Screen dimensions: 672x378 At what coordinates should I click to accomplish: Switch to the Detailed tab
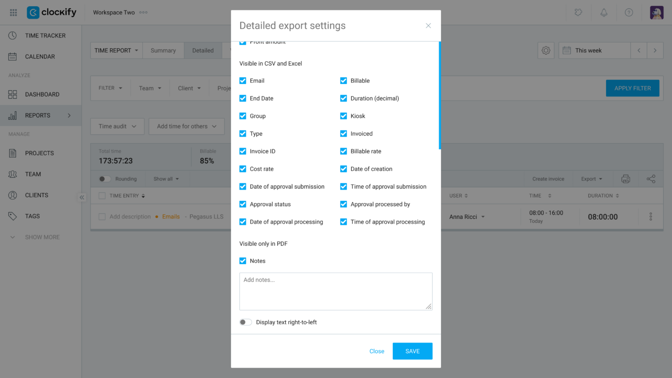pos(203,51)
